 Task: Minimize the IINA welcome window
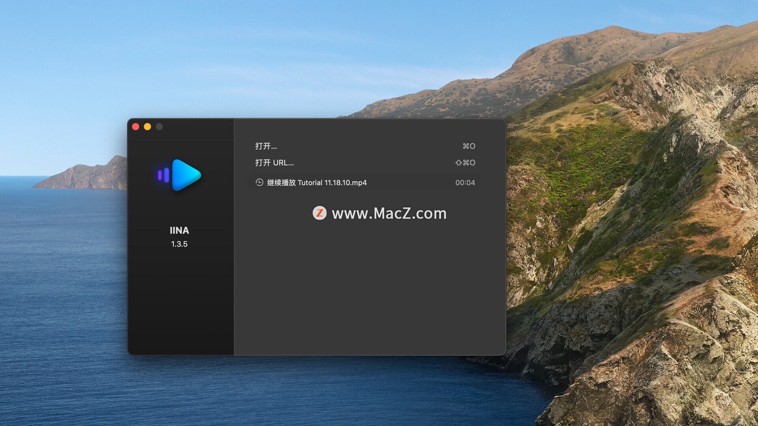click(148, 127)
